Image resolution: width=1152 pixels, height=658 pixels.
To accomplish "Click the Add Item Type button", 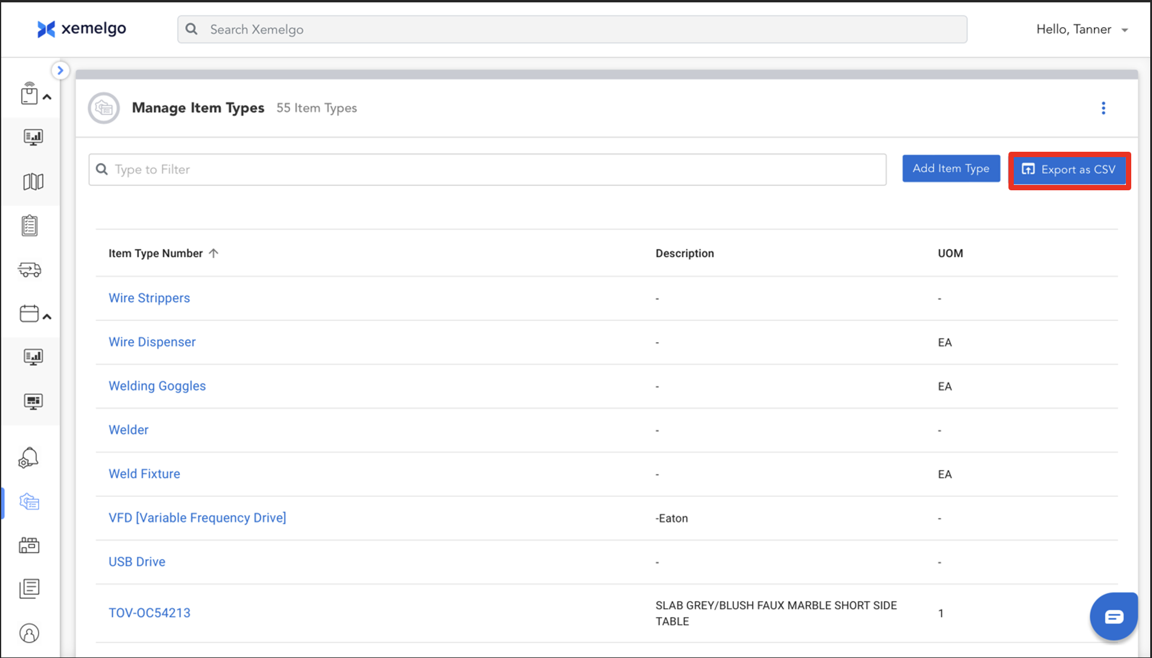I will coord(951,168).
